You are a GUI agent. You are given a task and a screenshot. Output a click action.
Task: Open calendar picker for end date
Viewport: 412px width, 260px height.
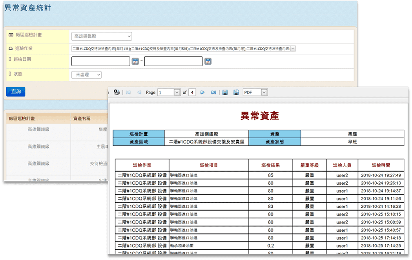pyautogui.click(x=208, y=62)
